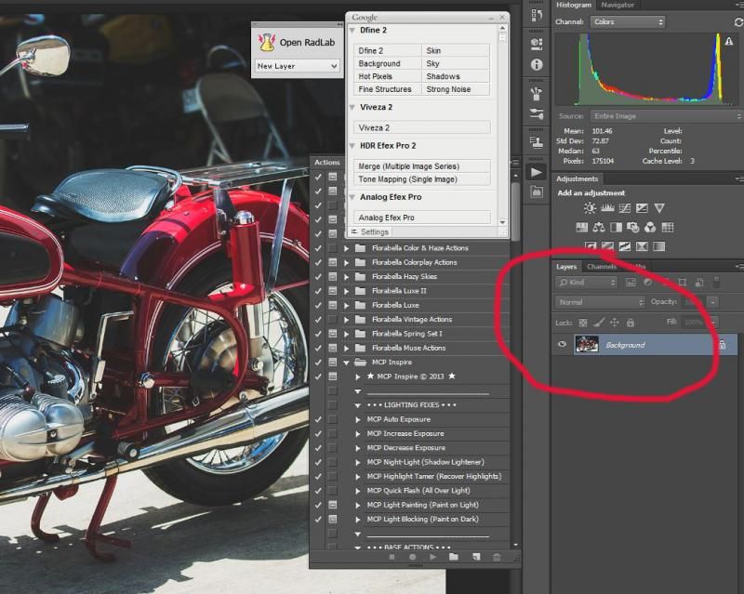Delete selected action with trash icon

[497, 557]
